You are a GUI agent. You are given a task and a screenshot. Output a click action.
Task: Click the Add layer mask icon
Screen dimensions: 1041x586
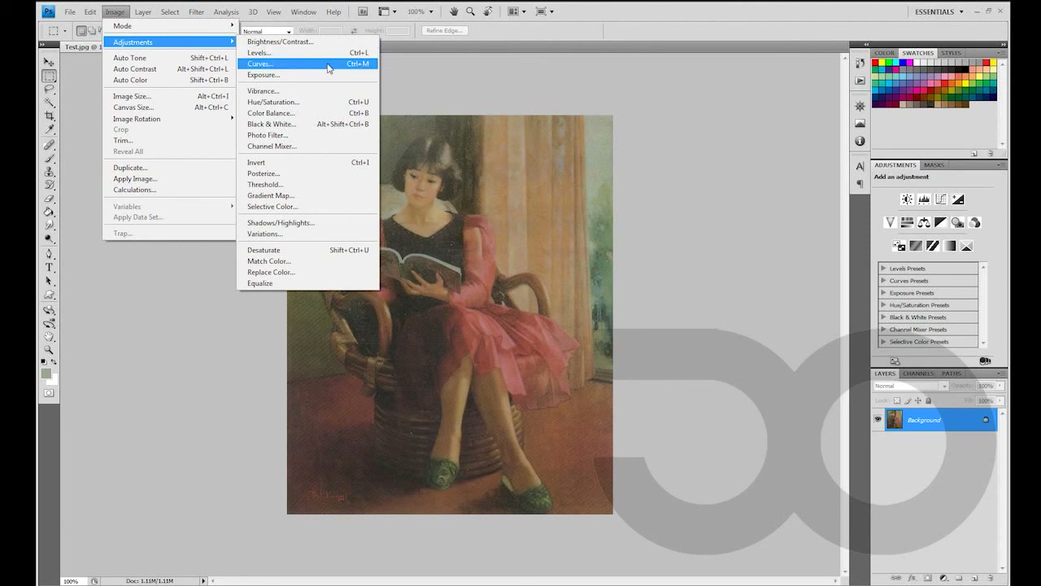[x=926, y=578]
